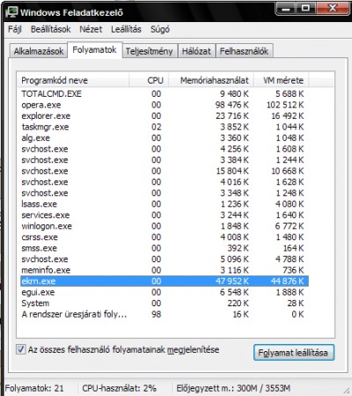Open the Hálózat tab
The image size is (352, 396).
196,51
